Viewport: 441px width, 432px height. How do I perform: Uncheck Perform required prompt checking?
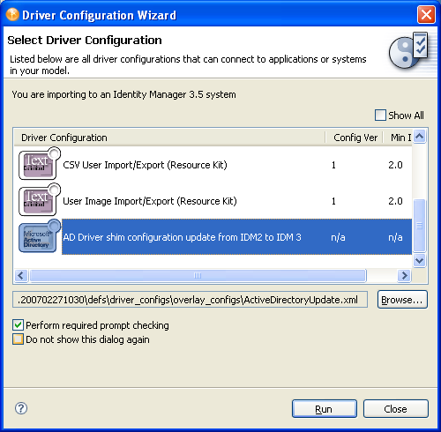click(18, 325)
